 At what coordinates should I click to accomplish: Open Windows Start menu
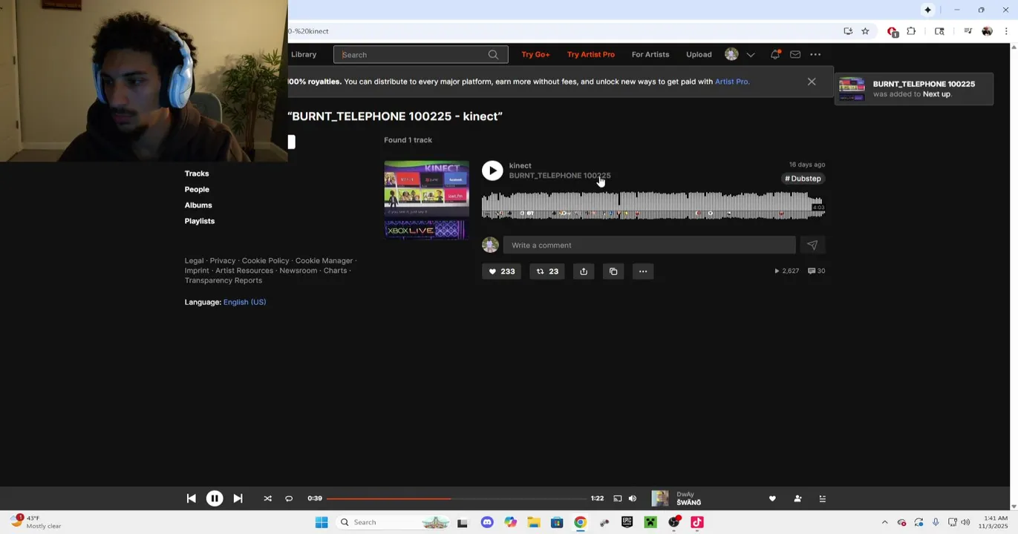click(x=322, y=522)
